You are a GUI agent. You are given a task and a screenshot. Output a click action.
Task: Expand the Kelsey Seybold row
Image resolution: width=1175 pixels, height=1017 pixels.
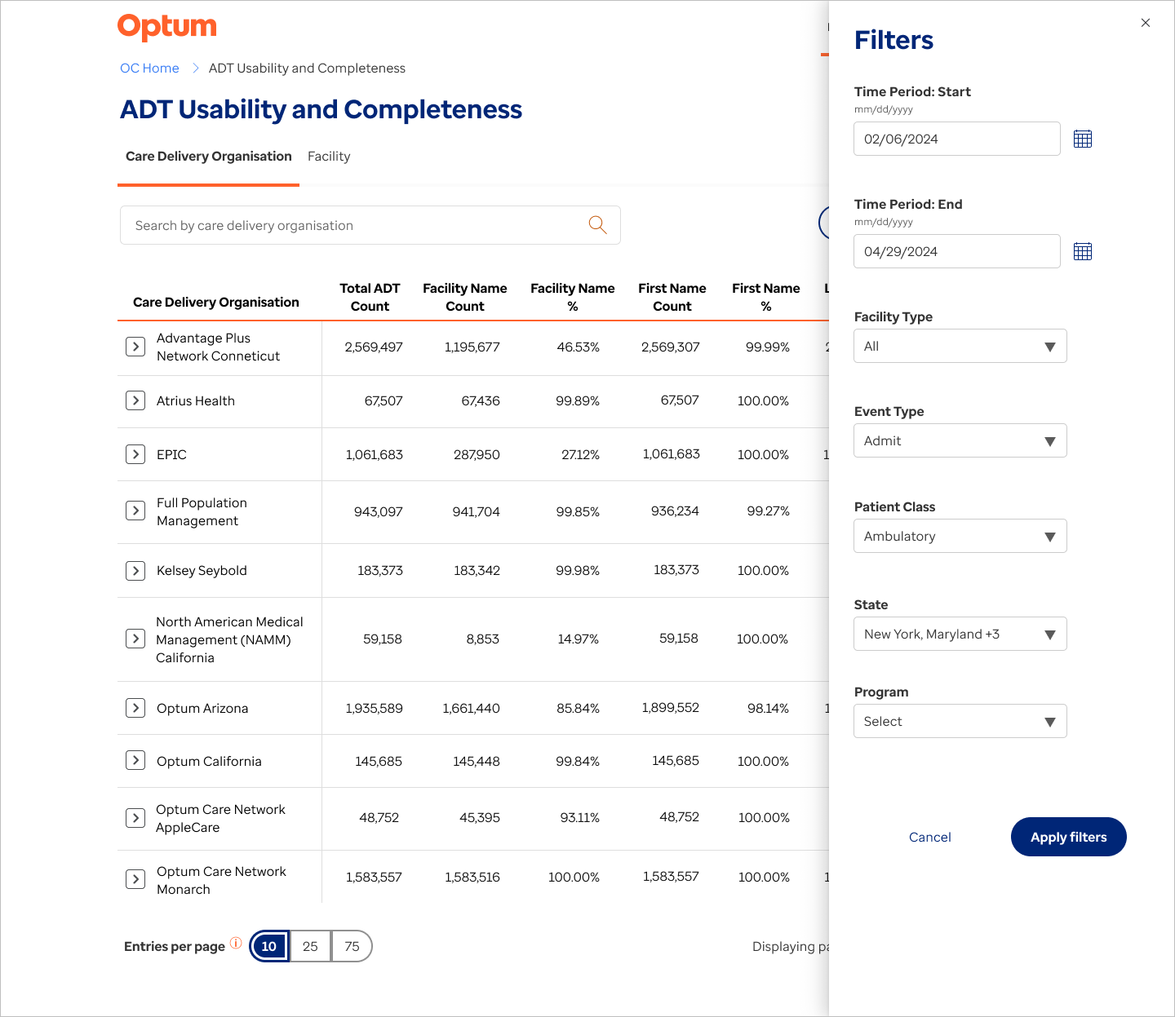click(x=135, y=570)
